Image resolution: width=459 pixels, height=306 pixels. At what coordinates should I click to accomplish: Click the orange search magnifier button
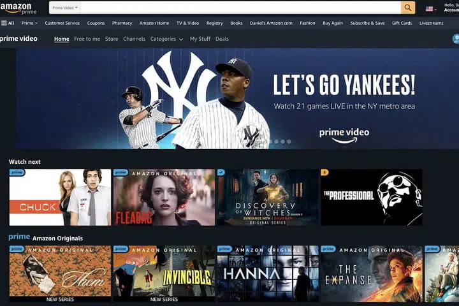[x=408, y=8]
